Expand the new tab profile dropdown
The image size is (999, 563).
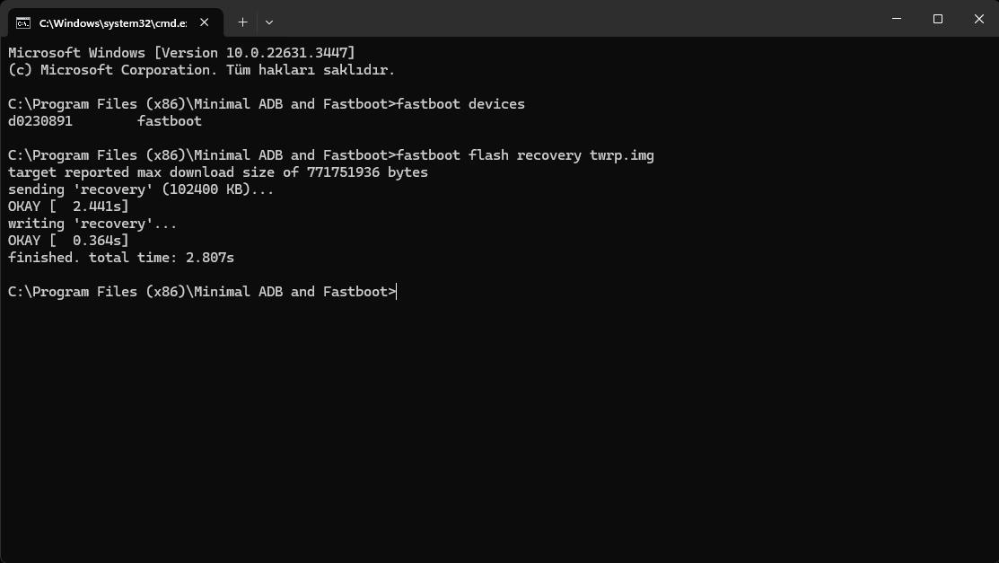pyautogui.click(x=268, y=22)
